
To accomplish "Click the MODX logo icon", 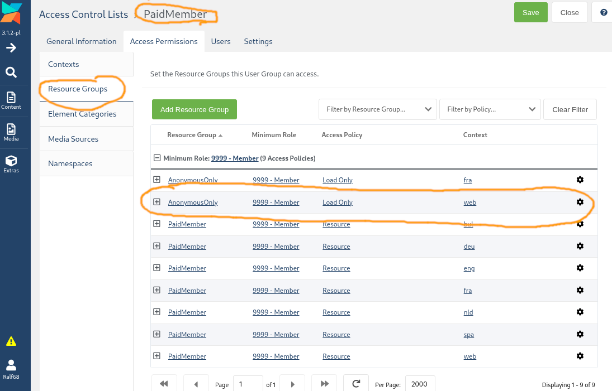I will click(x=11, y=13).
